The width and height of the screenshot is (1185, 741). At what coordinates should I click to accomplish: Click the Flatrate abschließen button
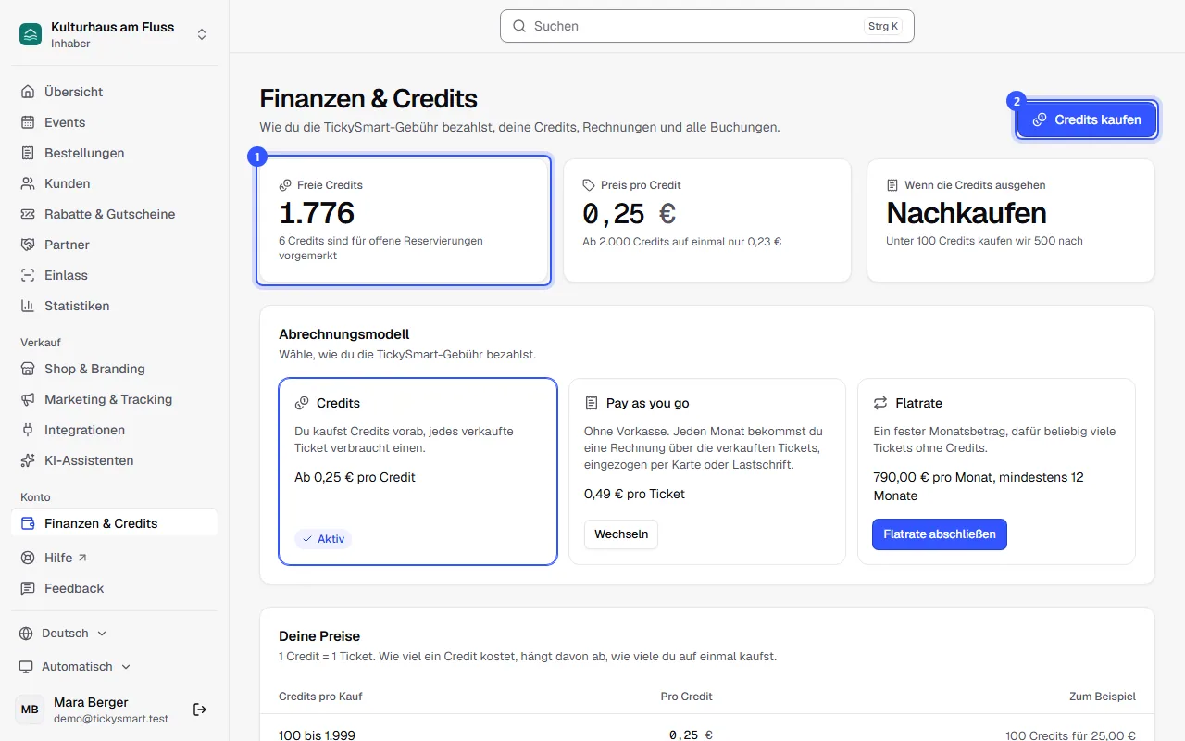(940, 534)
